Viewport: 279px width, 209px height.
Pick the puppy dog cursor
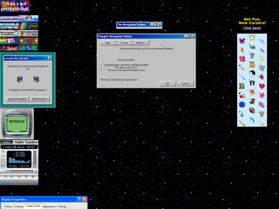point(252,101)
